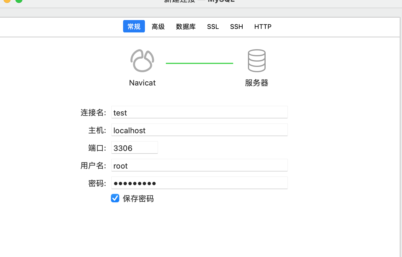Click the 用户名 field containing root
The height and width of the screenshot is (257, 402).
click(199, 165)
